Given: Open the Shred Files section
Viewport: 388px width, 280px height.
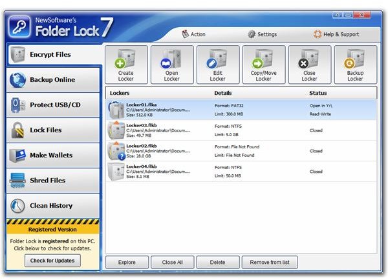Looking at the screenshot, I should (53, 181).
